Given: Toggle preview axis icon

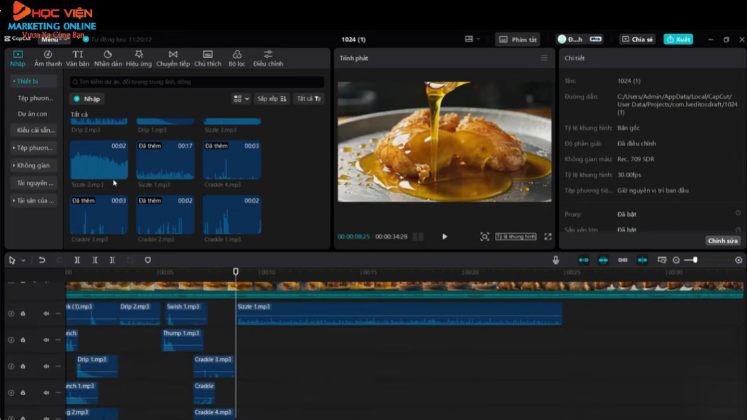Looking at the screenshot, I should click(642, 260).
